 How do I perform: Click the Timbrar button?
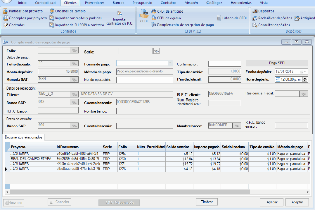207,202
